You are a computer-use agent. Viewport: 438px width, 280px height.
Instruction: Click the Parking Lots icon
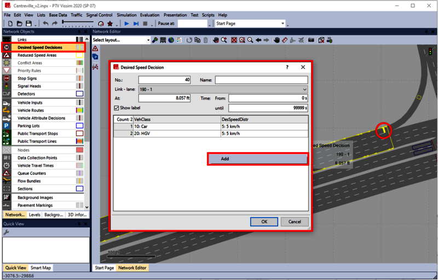pos(7,126)
